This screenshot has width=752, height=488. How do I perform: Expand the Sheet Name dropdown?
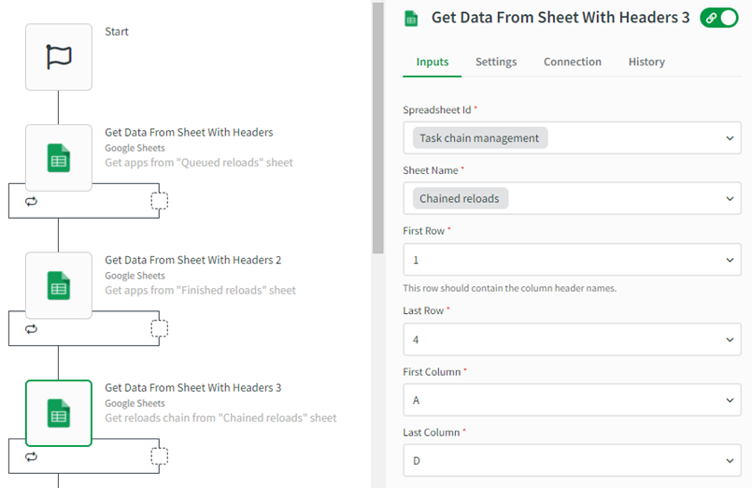[730, 198]
